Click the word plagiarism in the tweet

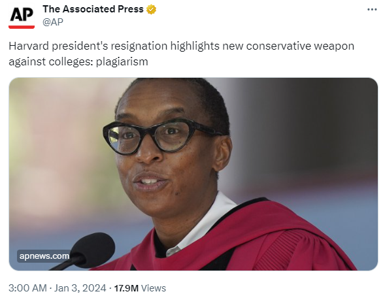[122, 61]
